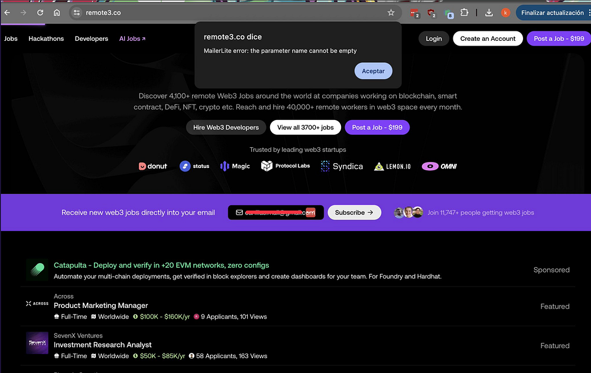Click the donut company logo

coord(152,166)
